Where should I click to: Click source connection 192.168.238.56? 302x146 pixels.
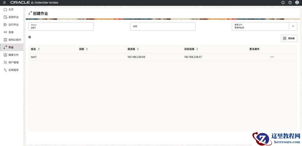[136, 57]
